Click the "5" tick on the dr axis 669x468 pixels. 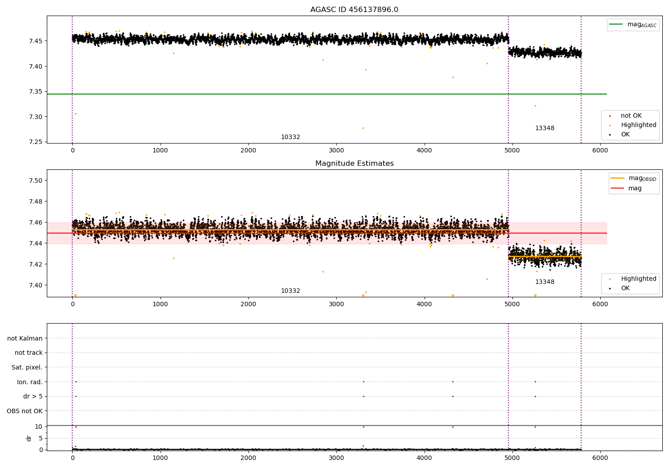[41, 439]
